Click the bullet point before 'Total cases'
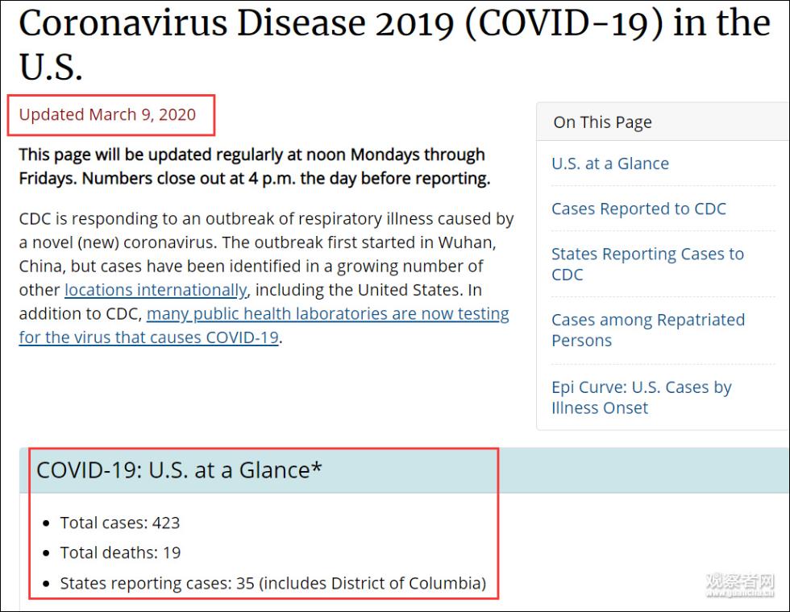 [47, 523]
